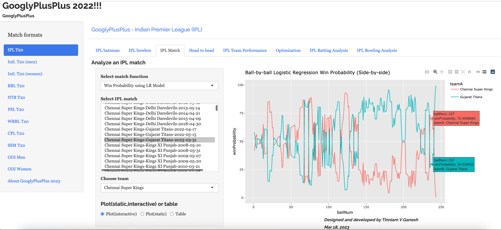Open the Head to head tab
501x230 pixels.
pyautogui.click(x=201, y=51)
